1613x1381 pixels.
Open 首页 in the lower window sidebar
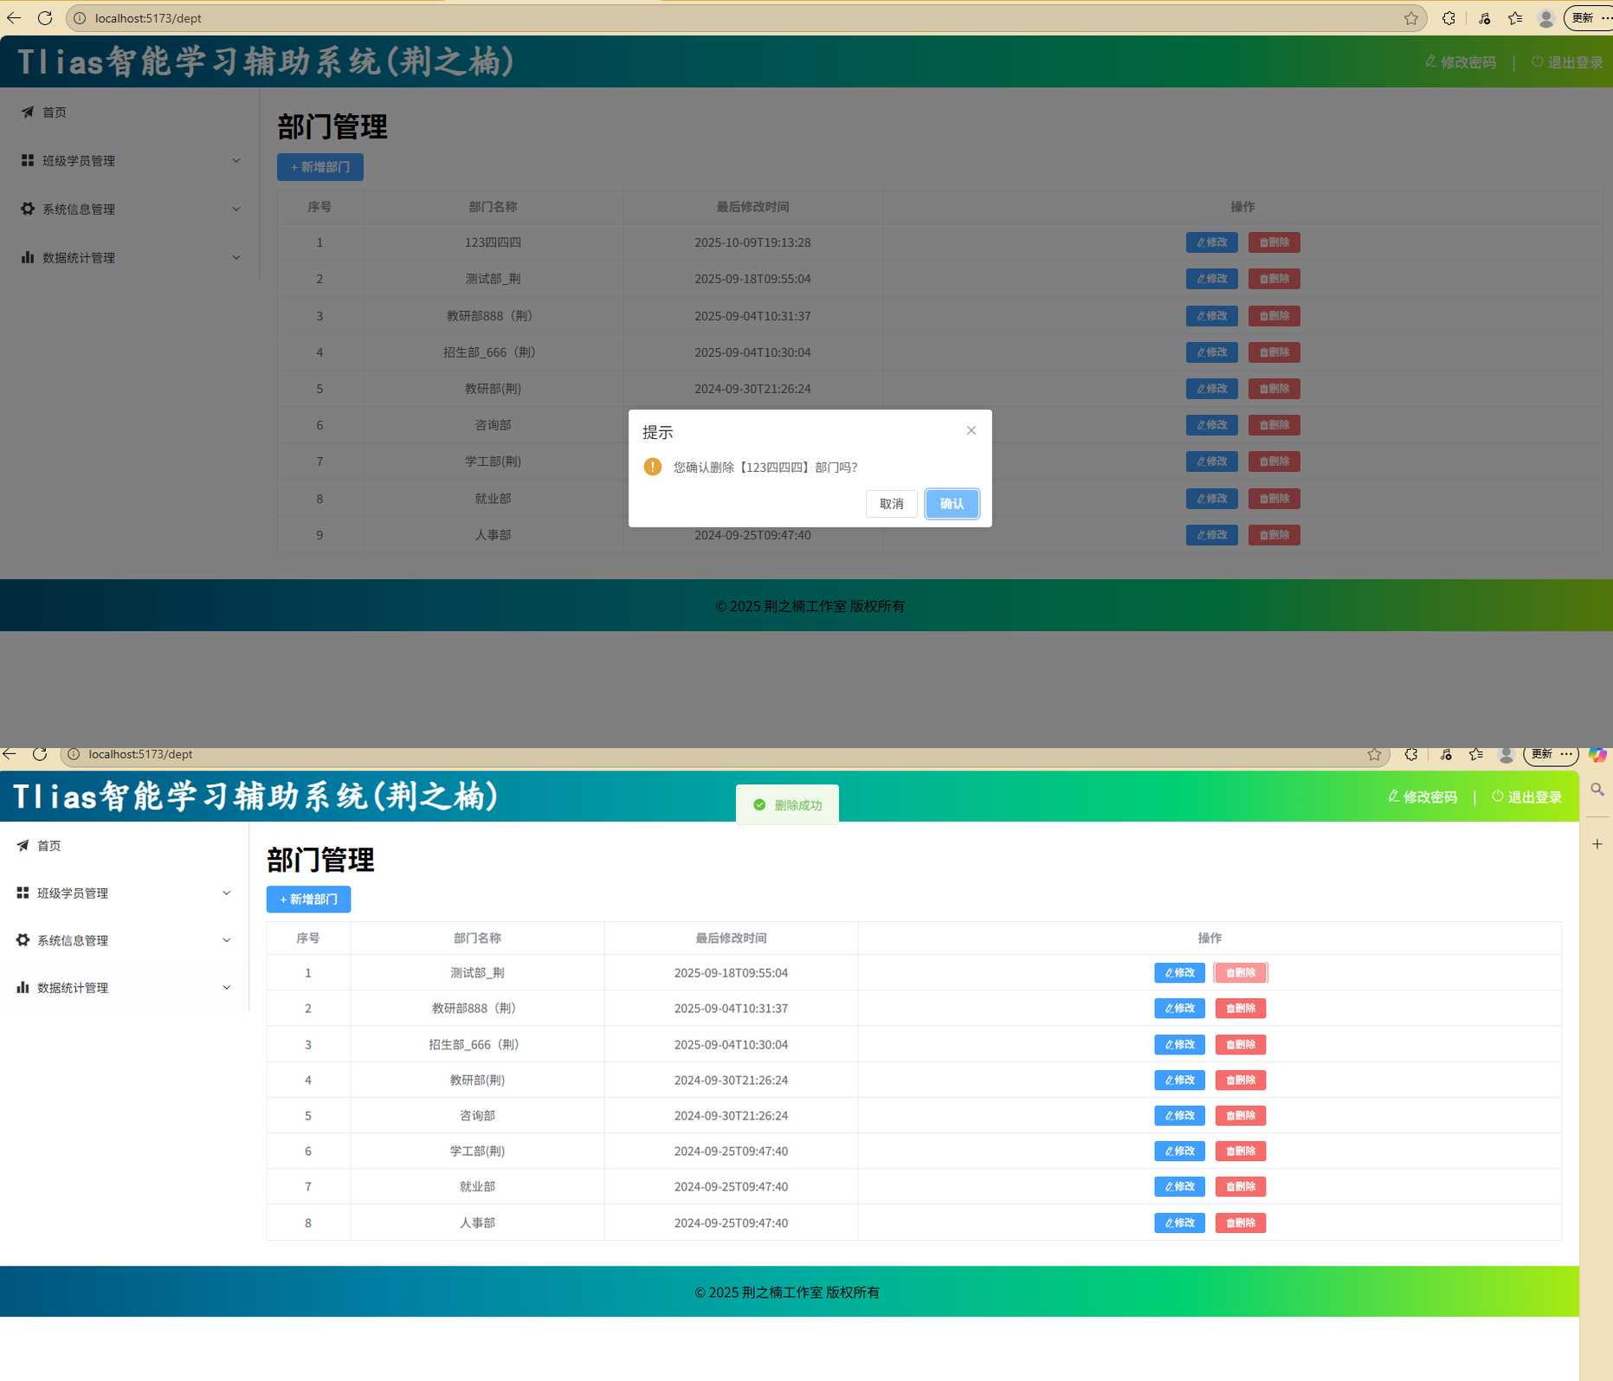(49, 846)
